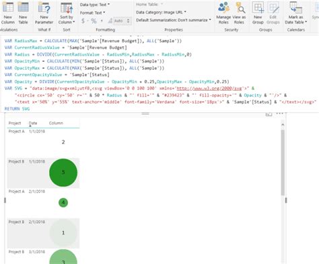
Task: Click the percentage format icon
Action: coord(94,21)
